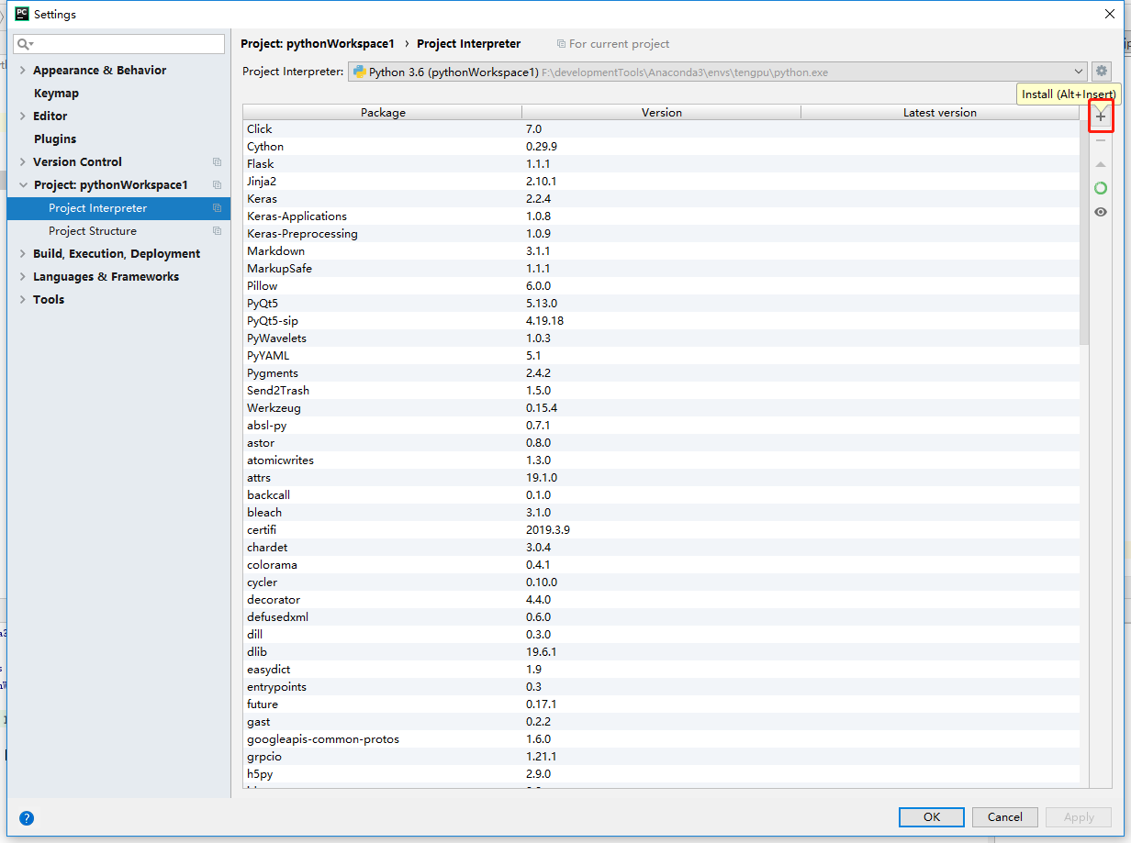Select the h5py package row

click(x=661, y=774)
